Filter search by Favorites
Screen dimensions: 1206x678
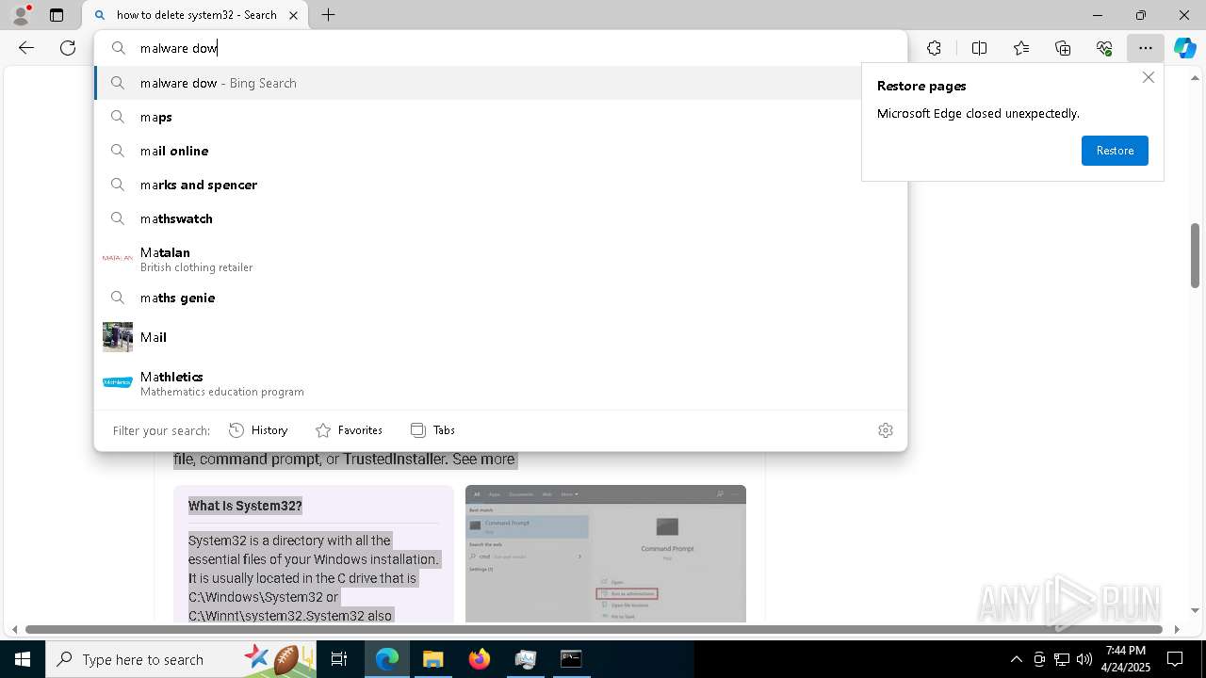click(x=349, y=430)
